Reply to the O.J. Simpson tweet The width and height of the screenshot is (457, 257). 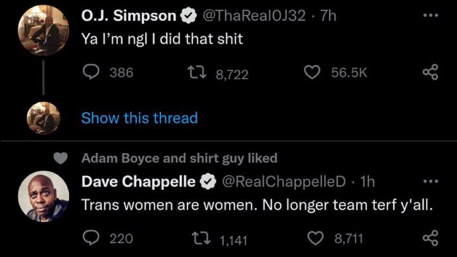90,72
